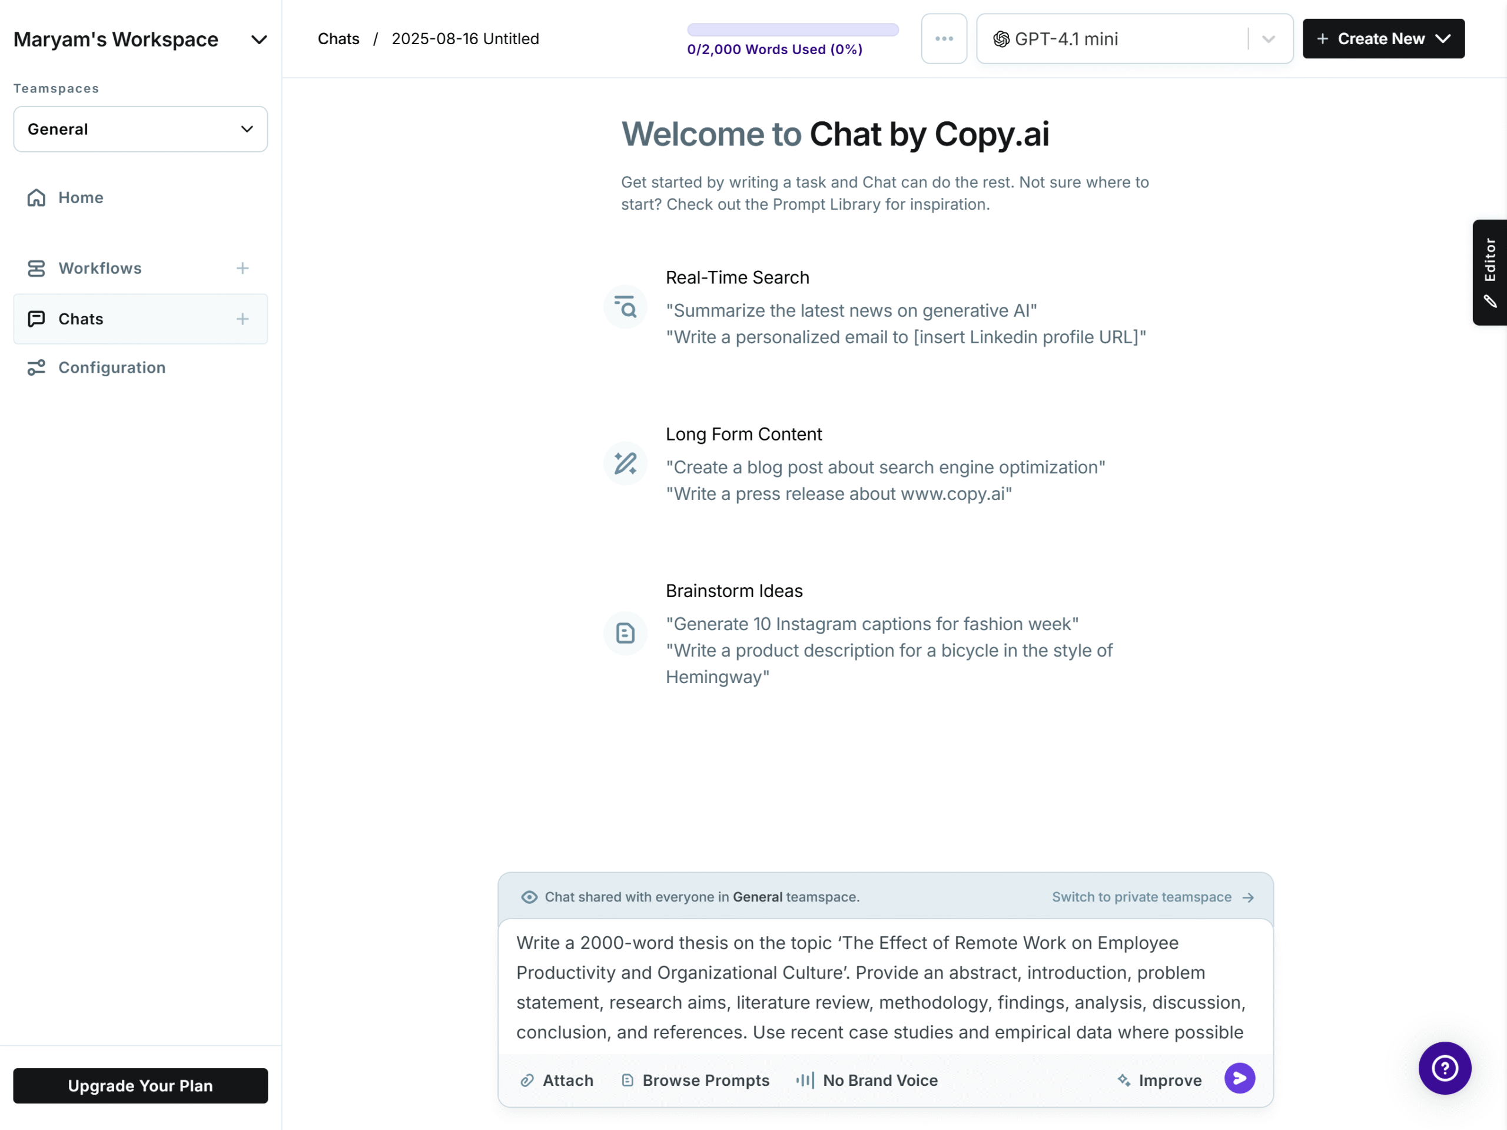Click the Brainstorm Ideas document icon
Viewport: 1507px width, 1130px height.
[625, 633]
